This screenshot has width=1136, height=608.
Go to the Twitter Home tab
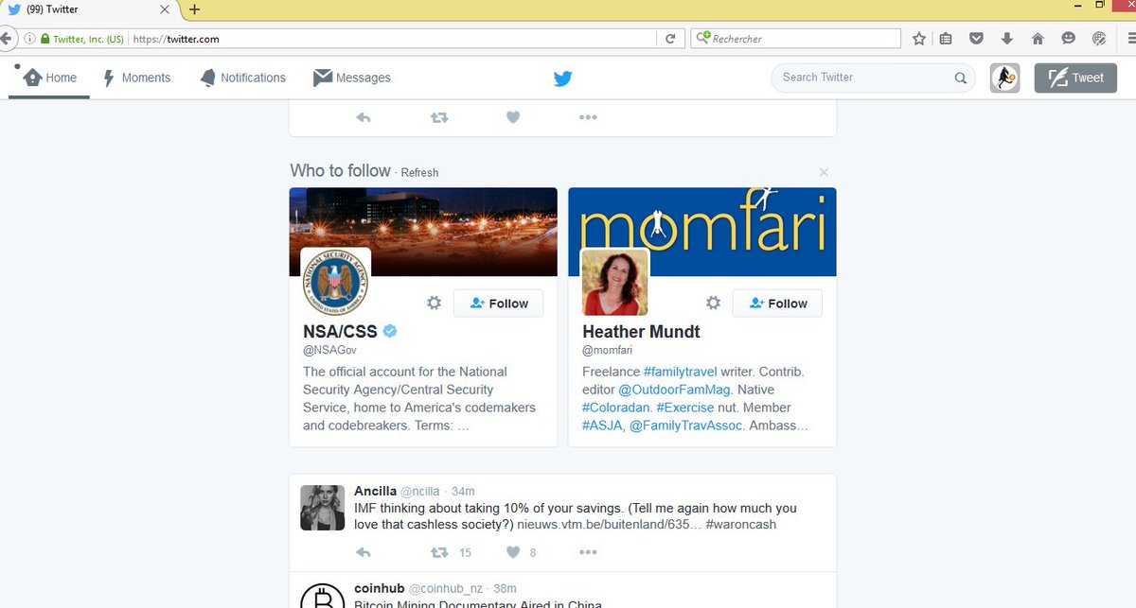click(50, 78)
